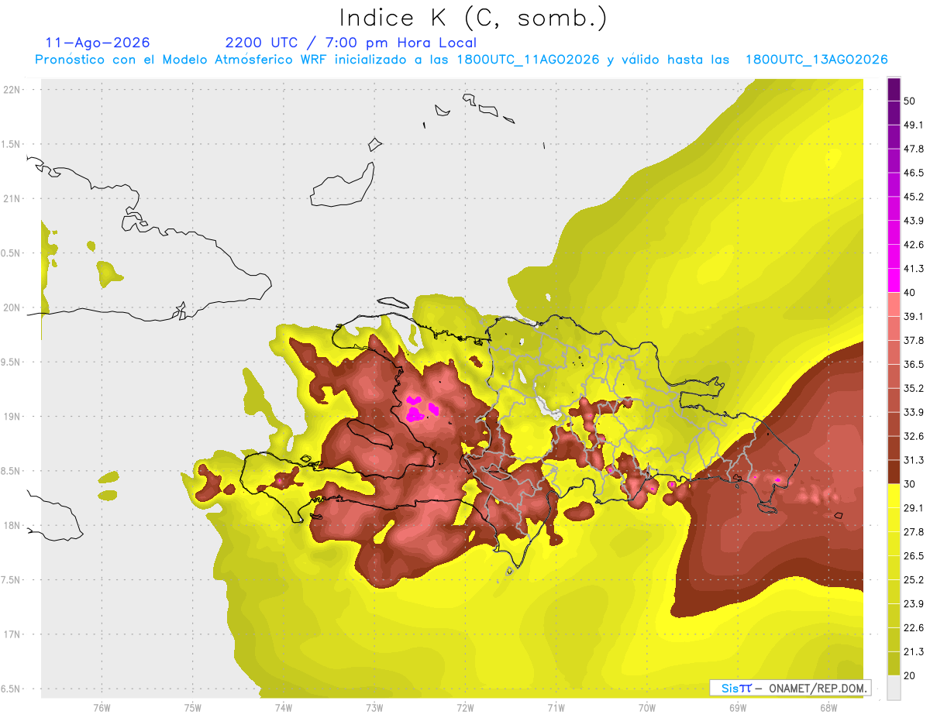Image resolution: width=930 pixels, height=718 pixels.
Task: Click the "71W" longitude axis label
Action: 556,708
